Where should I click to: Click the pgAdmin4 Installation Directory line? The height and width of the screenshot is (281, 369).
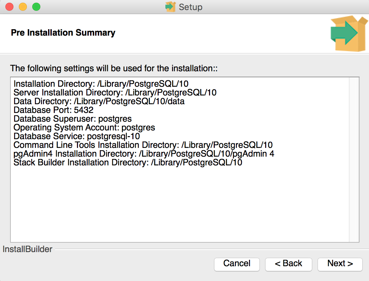pos(144,154)
